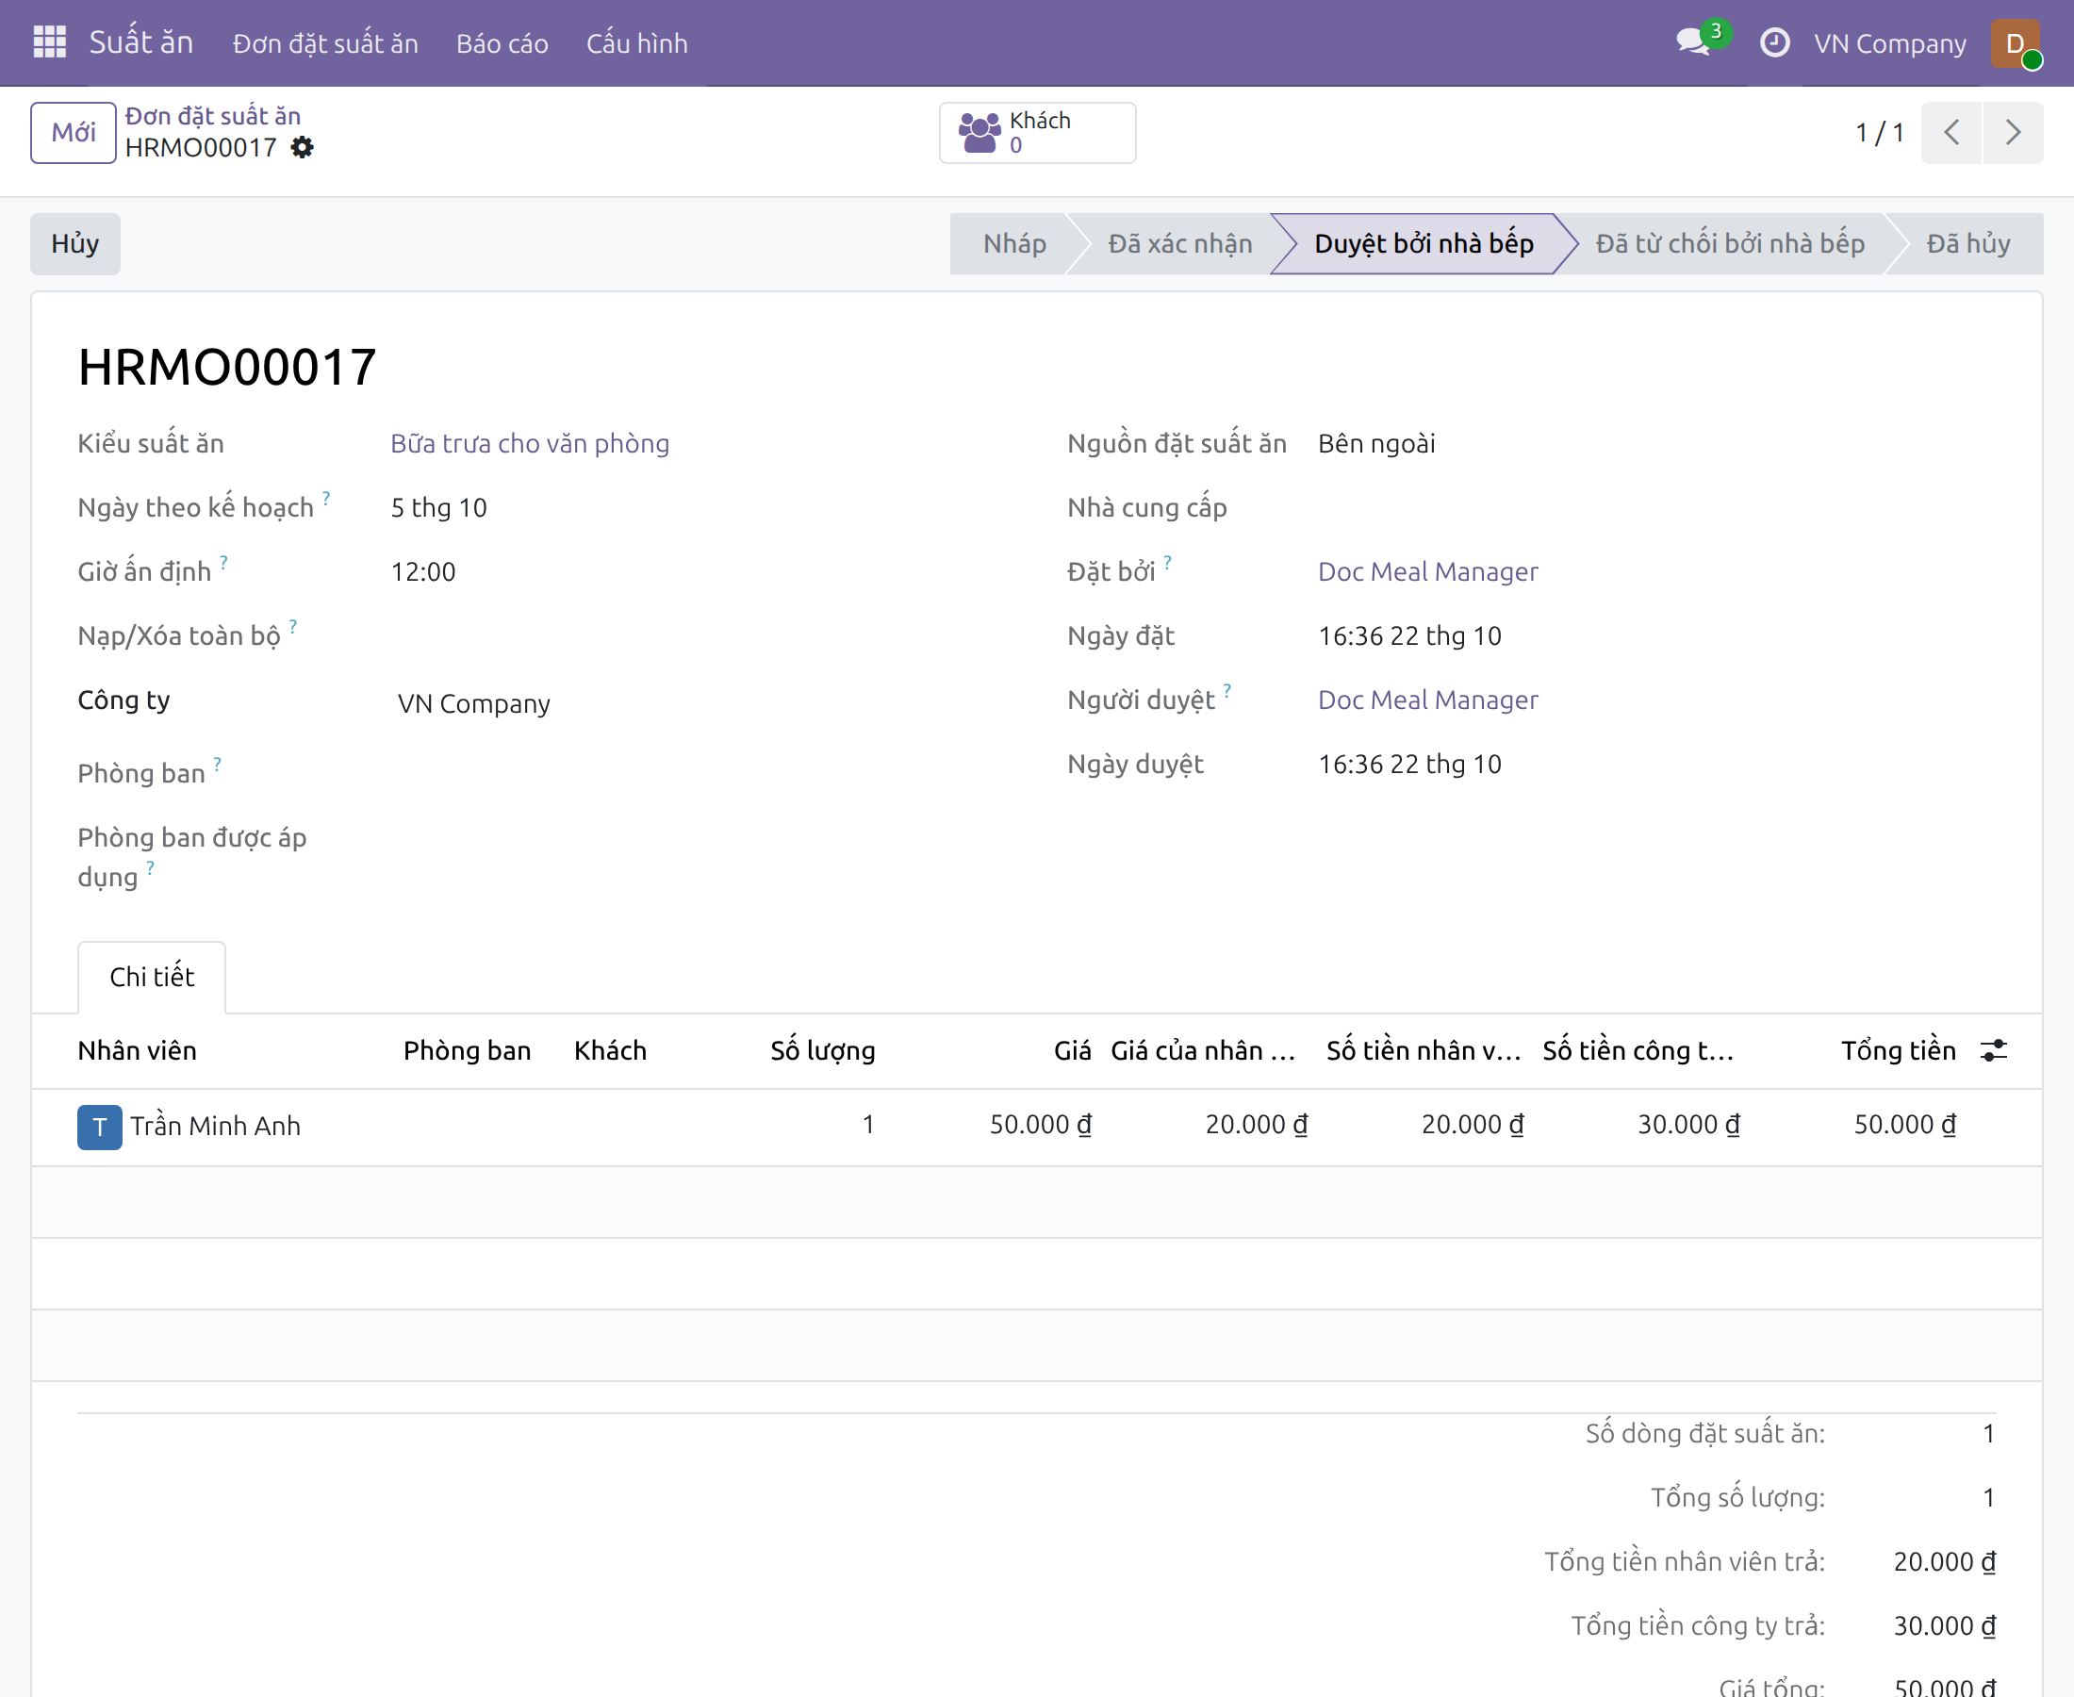Select Đã hủy status stage
The height and width of the screenshot is (1697, 2074).
pos(1967,243)
